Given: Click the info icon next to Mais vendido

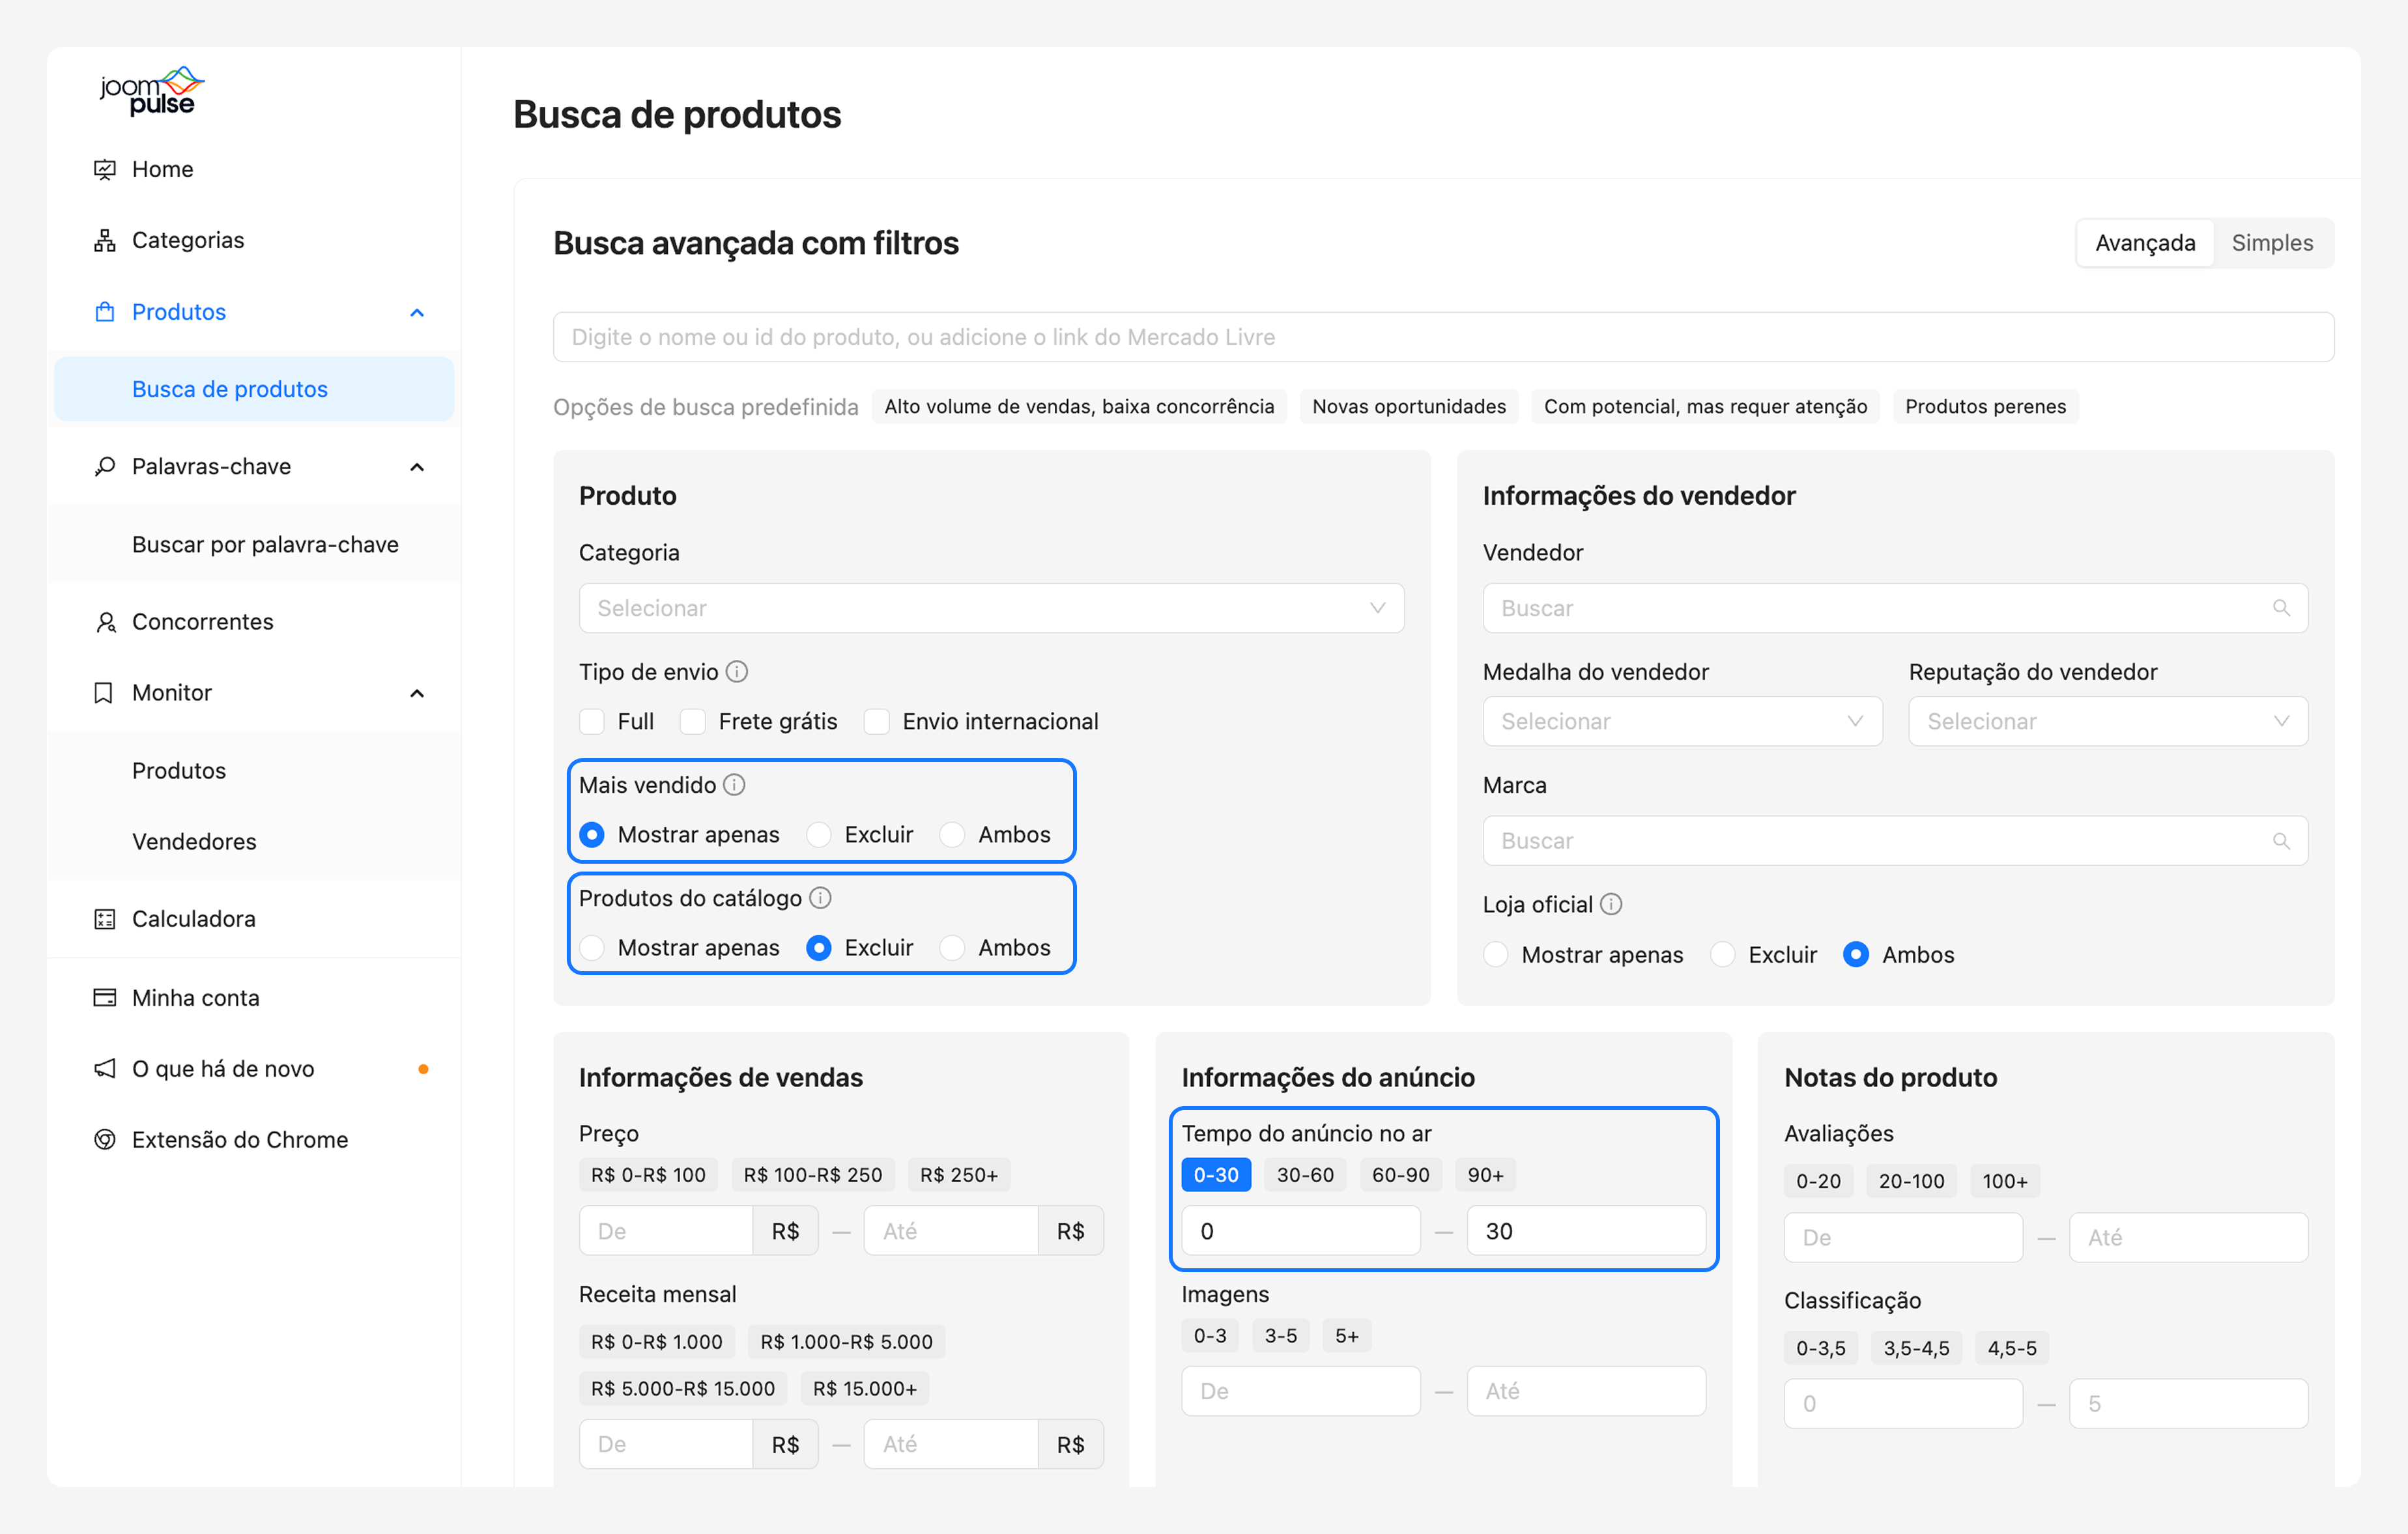Looking at the screenshot, I should (734, 785).
